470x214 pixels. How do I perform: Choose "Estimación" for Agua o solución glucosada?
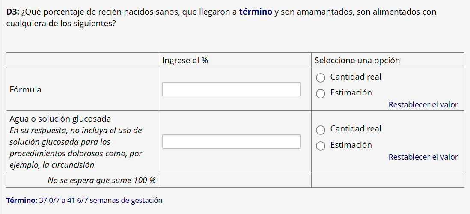click(321, 146)
